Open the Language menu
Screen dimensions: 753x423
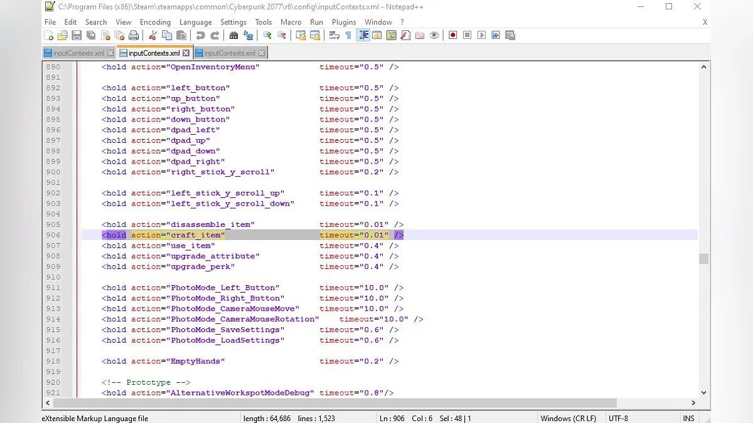coord(195,22)
